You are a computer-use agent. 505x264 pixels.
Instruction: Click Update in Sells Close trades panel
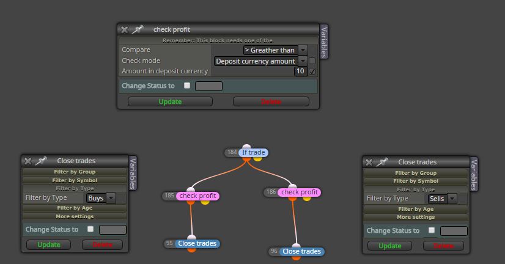[389, 246]
